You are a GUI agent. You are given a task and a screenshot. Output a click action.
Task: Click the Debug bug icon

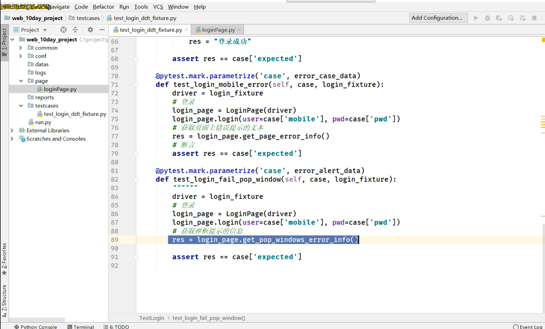(x=487, y=18)
